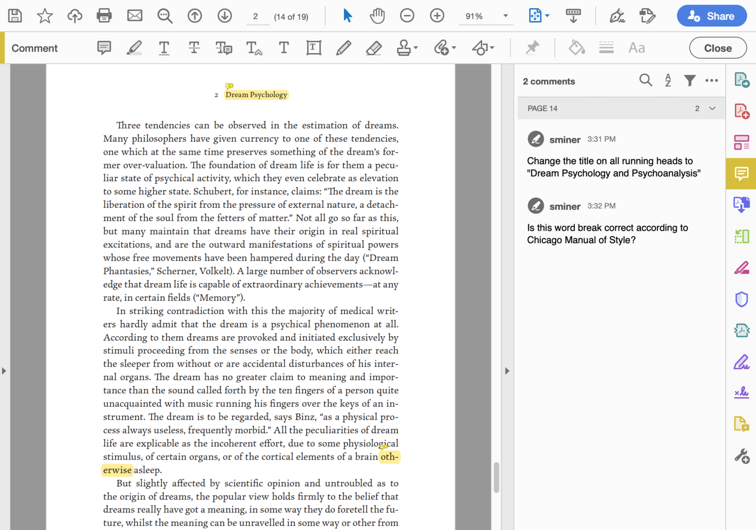Viewport: 756px width, 530px height.
Task: Open the comments options menu
Action: pyautogui.click(x=712, y=80)
